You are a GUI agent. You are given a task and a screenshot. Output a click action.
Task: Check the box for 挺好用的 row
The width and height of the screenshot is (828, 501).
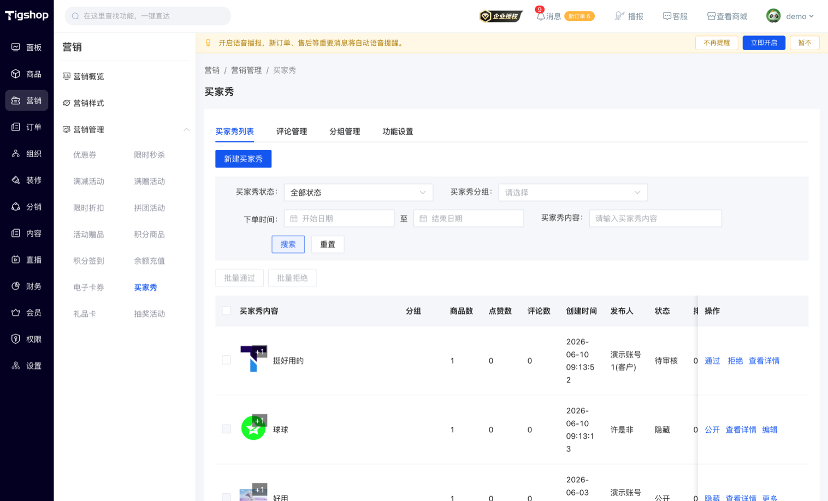(x=226, y=360)
